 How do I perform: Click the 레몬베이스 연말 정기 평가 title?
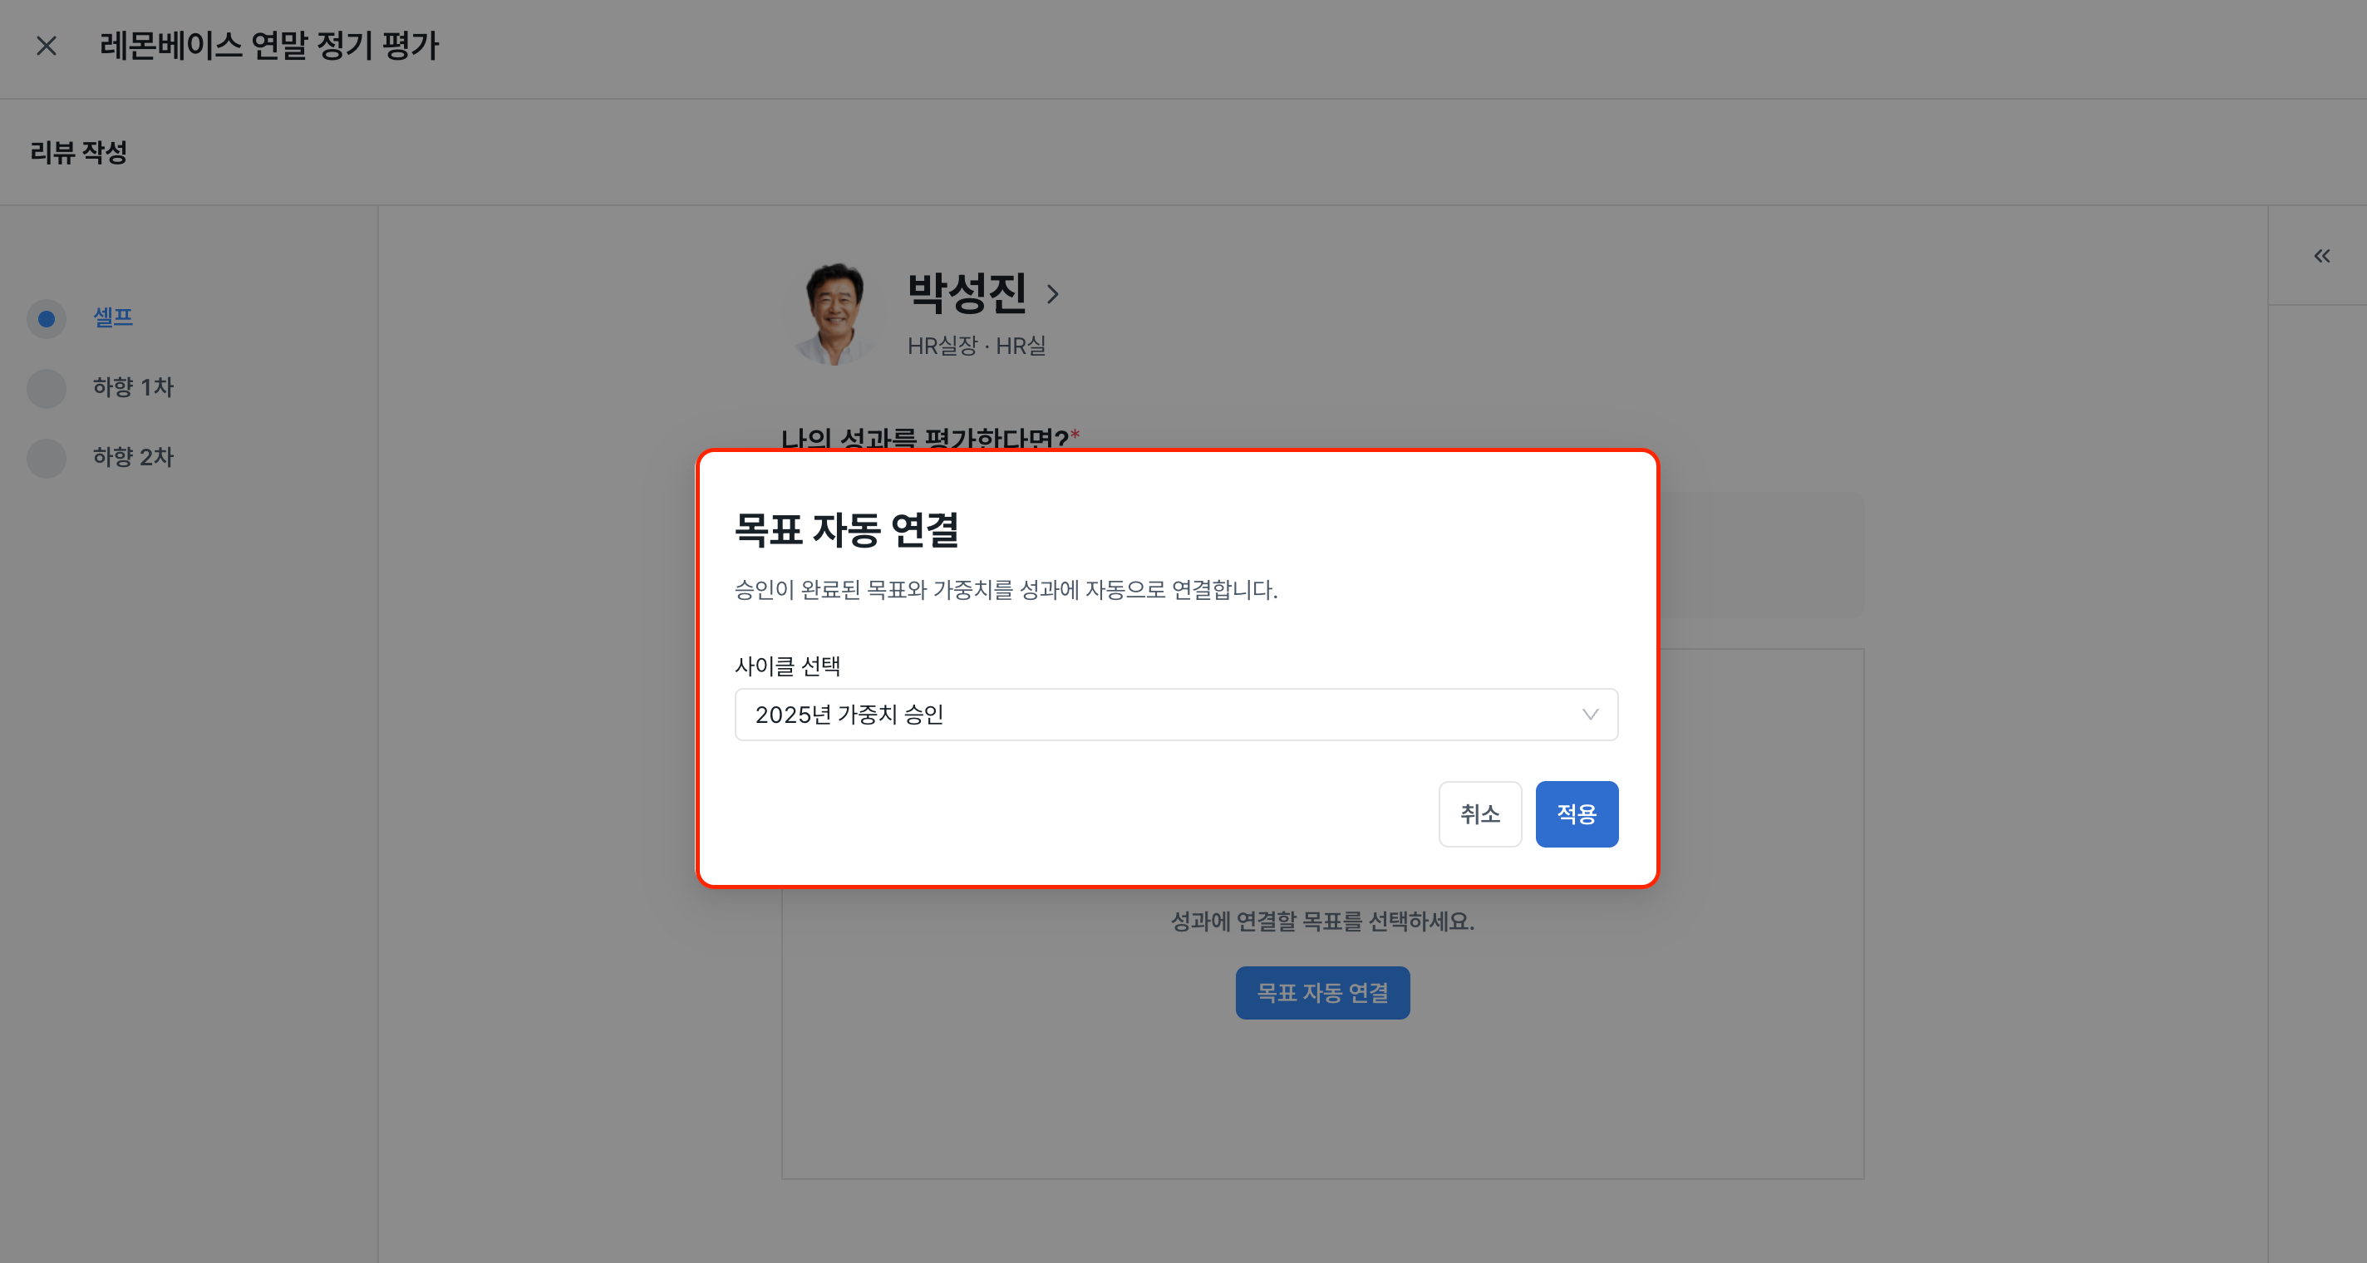click(x=269, y=46)
